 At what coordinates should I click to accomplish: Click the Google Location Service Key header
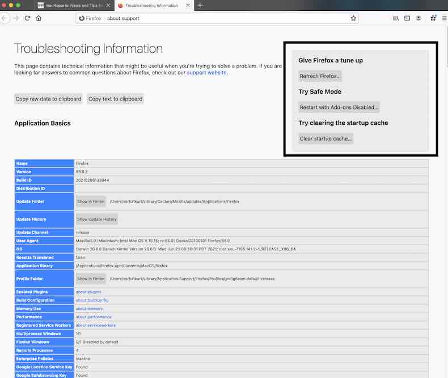tap(44, 367)
